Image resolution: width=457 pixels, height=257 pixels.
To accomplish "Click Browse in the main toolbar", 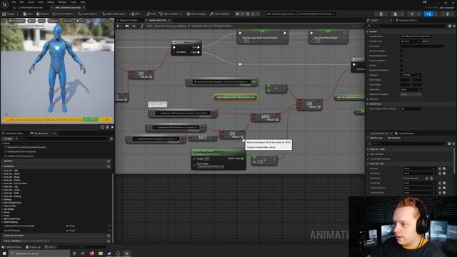I will [x=43, y=14].
